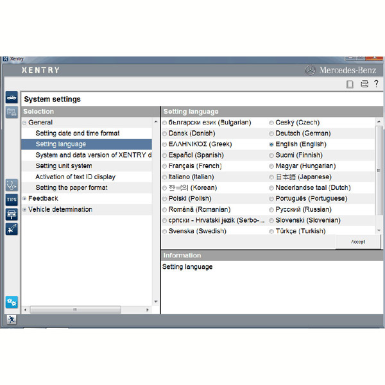Select Polski (Polish) radio button
This screenshot has height=385, width=385.
point(164,199)
